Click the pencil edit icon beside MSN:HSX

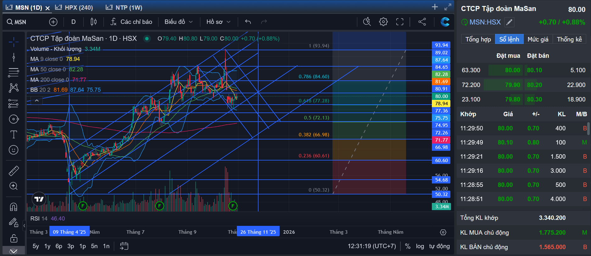509,22
